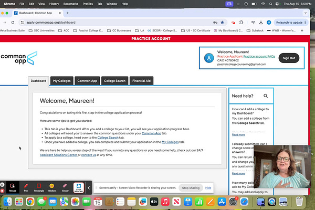The height and width of the screenshot is (210, 315).
Task: Click the contact us link
Action: (x=88, y=155)
